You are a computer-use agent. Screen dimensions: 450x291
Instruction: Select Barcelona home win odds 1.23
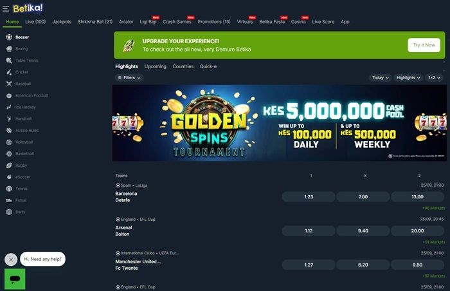309,197
